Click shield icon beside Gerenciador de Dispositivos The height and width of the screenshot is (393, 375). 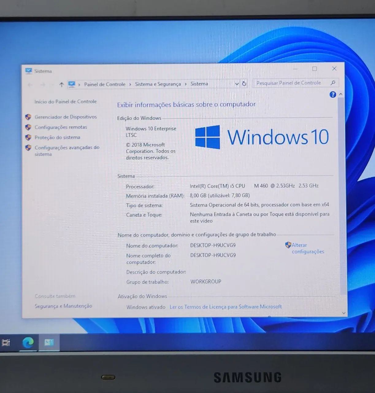coord(28,117)
